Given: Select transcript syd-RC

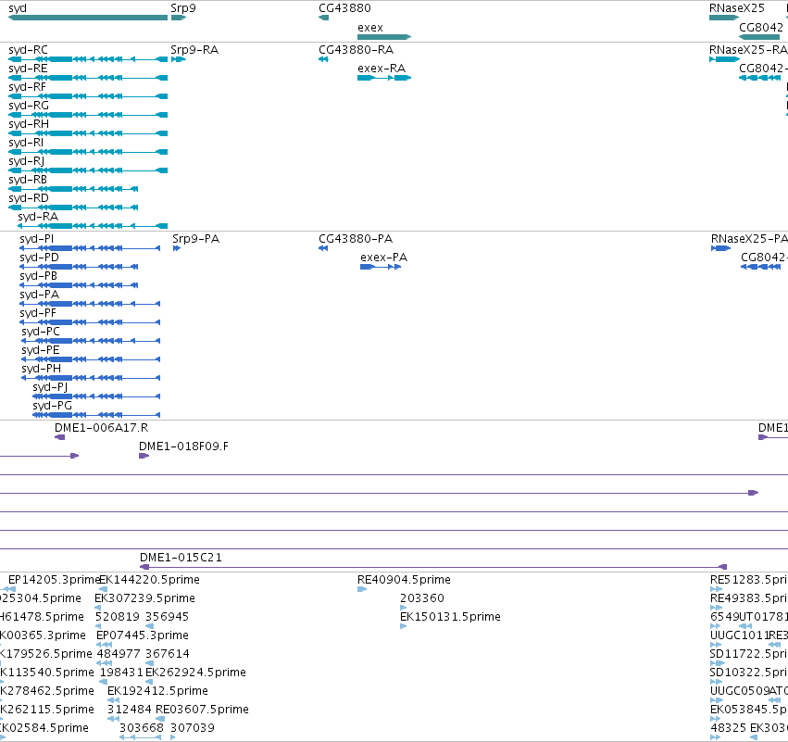Looking at the screenshot, I should click(x=88, y=59).
